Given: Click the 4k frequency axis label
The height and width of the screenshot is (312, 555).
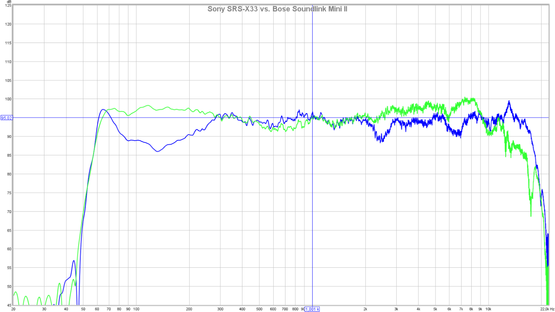Looking at the screenshot, I should (x=418, y=309).
